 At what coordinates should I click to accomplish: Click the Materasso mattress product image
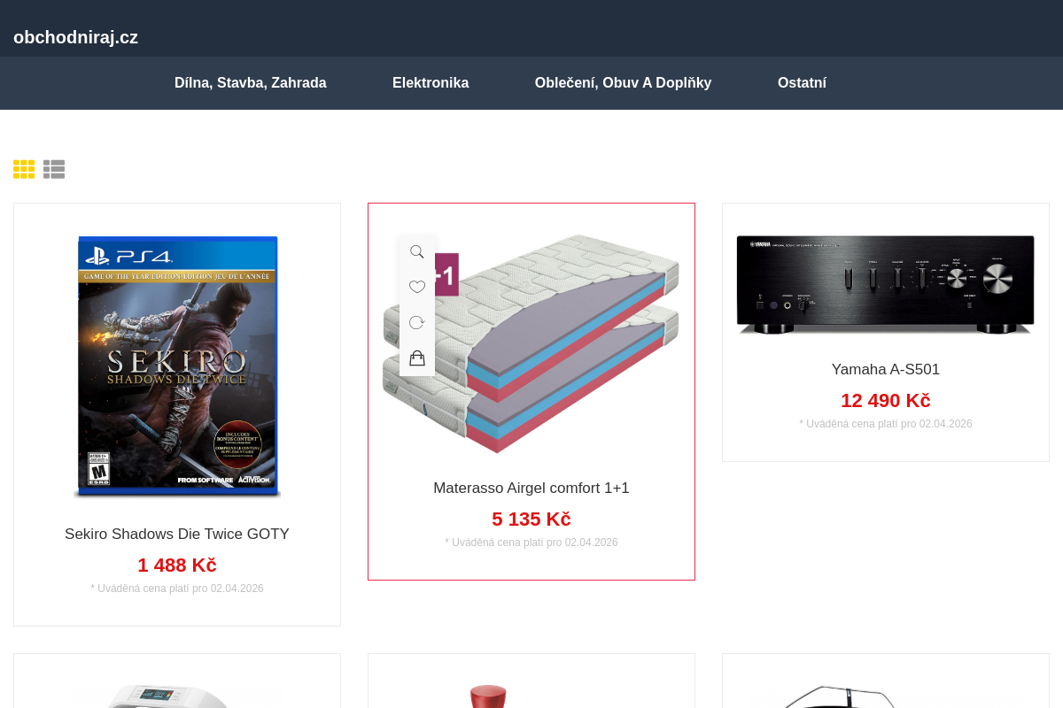pos(531,343)
